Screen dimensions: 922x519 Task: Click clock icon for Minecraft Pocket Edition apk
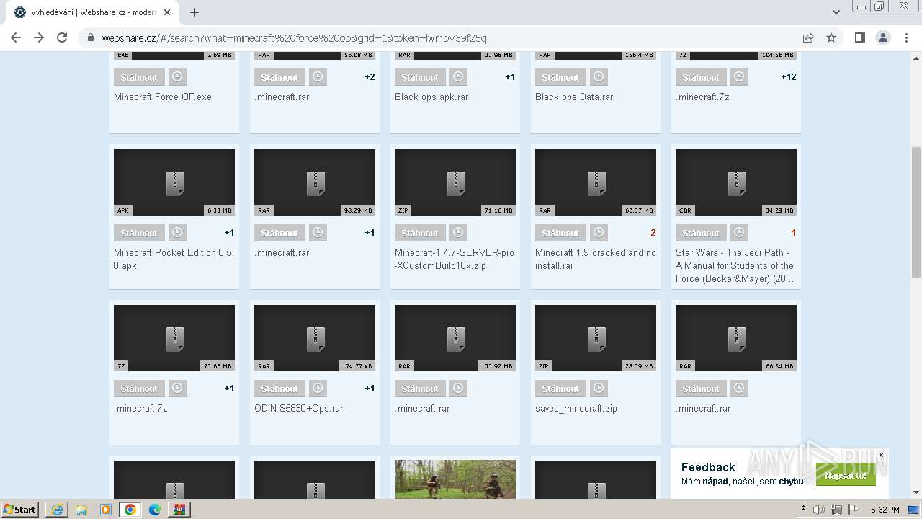[x=177, y=233]
